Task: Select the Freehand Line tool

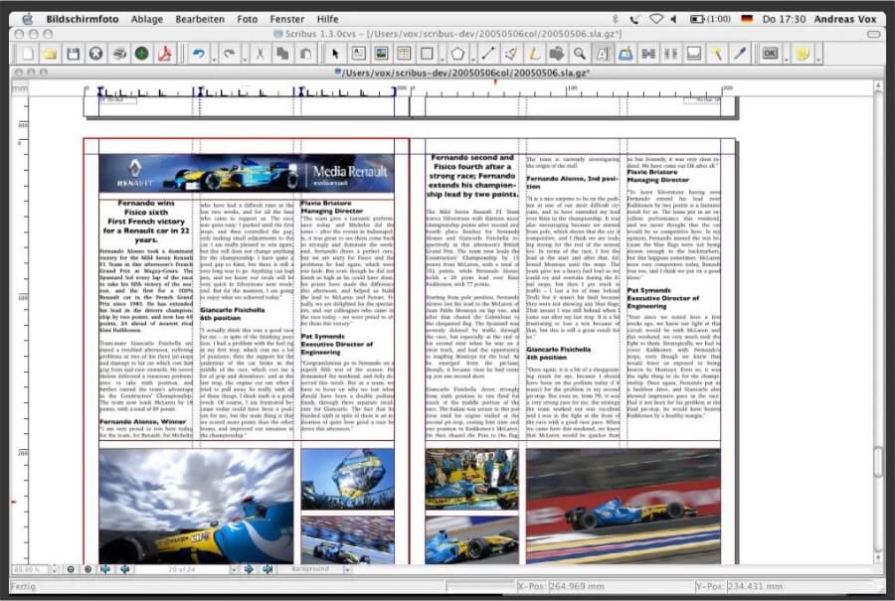Action: pyautogui.click(x=534, y=55)
